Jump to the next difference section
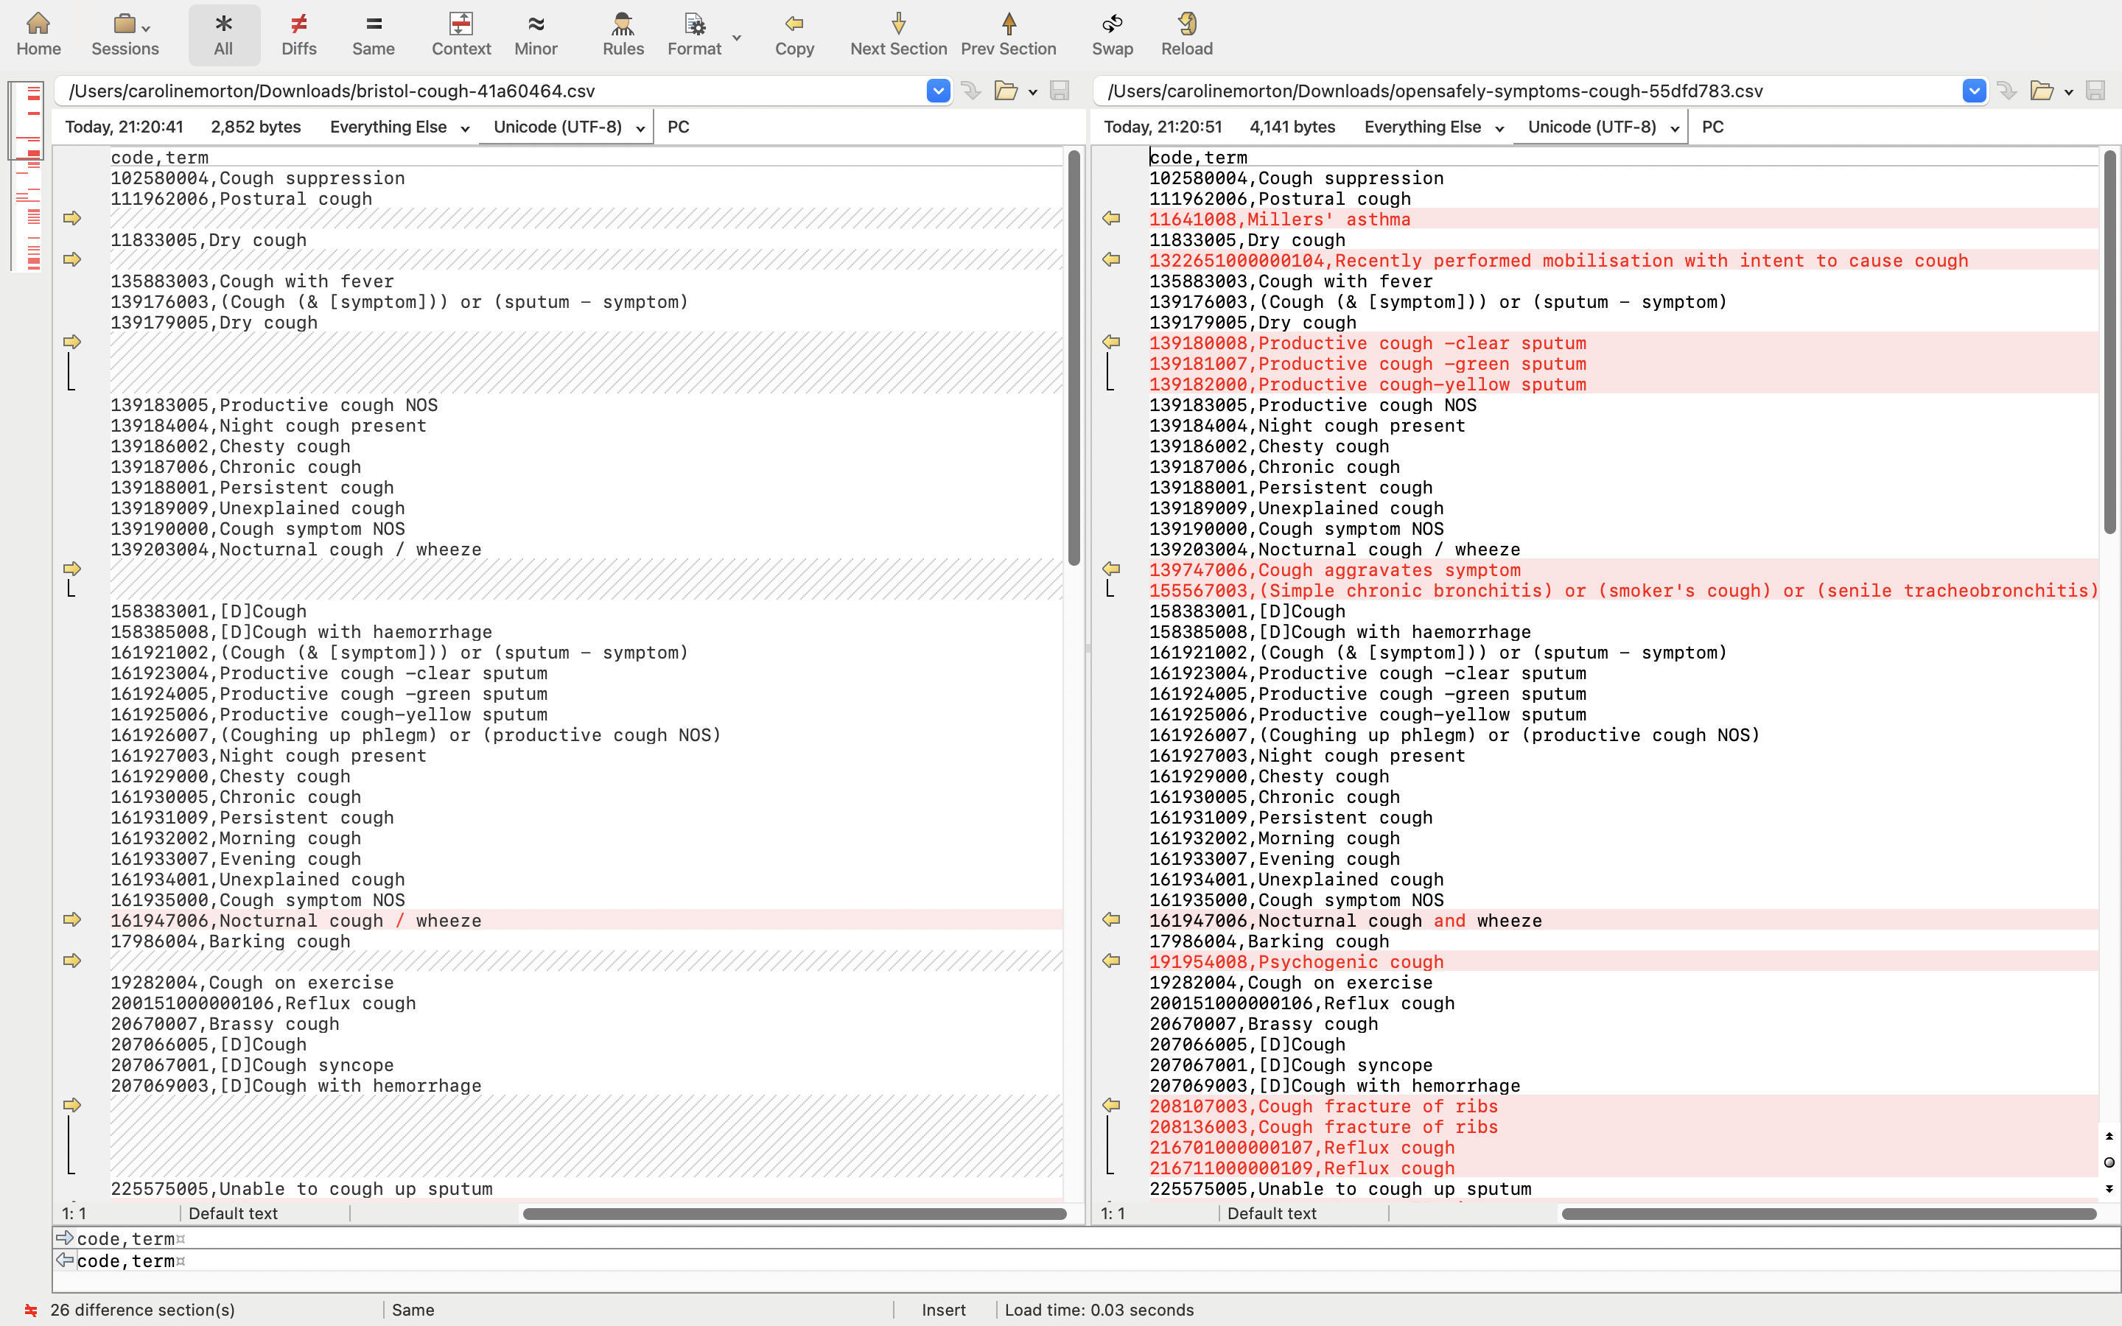This screenshot has height=1326, width=2122. point(898,33)
